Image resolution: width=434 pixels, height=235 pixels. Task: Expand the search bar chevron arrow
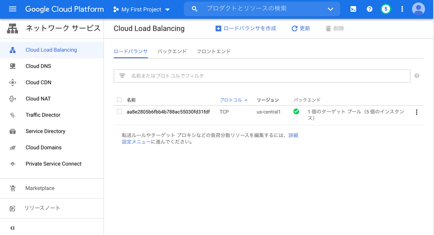(330, 9)
